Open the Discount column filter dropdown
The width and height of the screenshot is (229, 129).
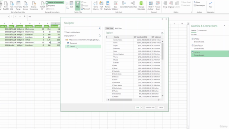[59, 26]
